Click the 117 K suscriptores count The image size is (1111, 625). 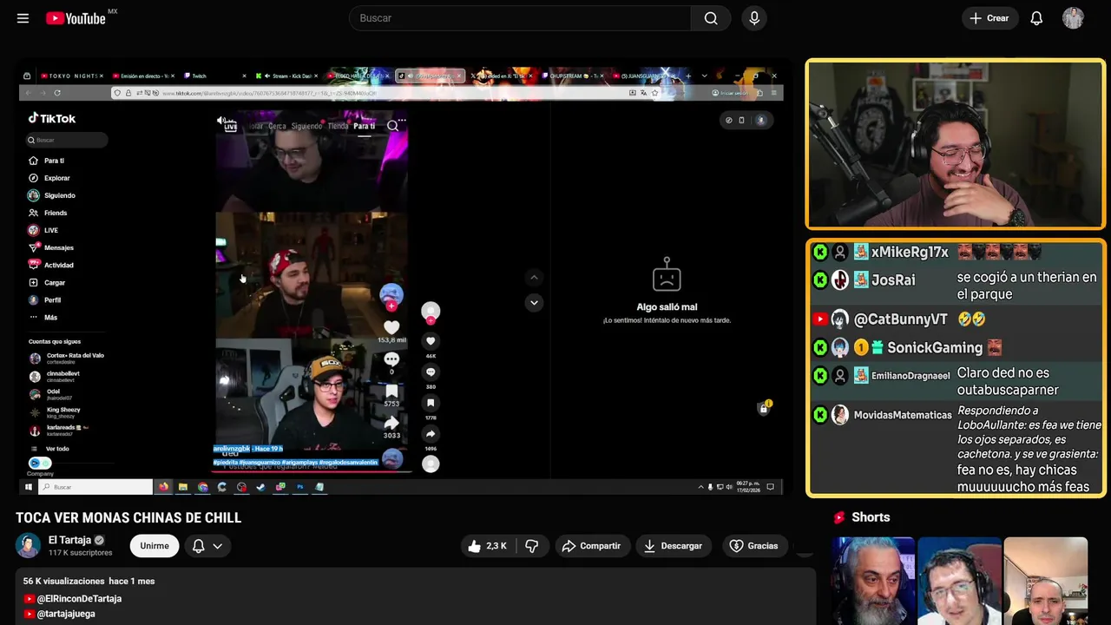click(x=81, y=553)
